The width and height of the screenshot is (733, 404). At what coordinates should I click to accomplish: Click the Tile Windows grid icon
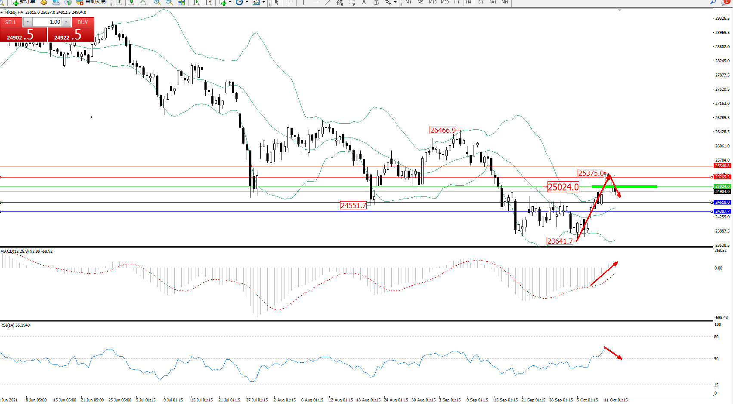[x=181, y=2]
